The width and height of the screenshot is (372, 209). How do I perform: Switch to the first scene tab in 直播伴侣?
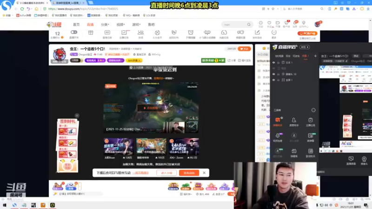(x=279, y=56)
